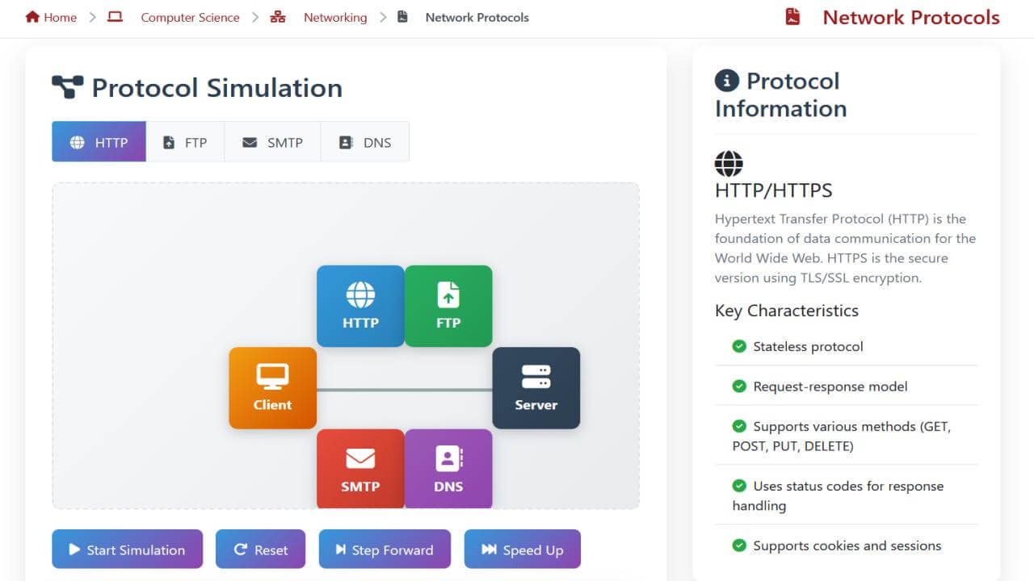The image size is (1034, 581).
Task: Click the Home house icon in breadcrumb
Action: pos(32,17)
